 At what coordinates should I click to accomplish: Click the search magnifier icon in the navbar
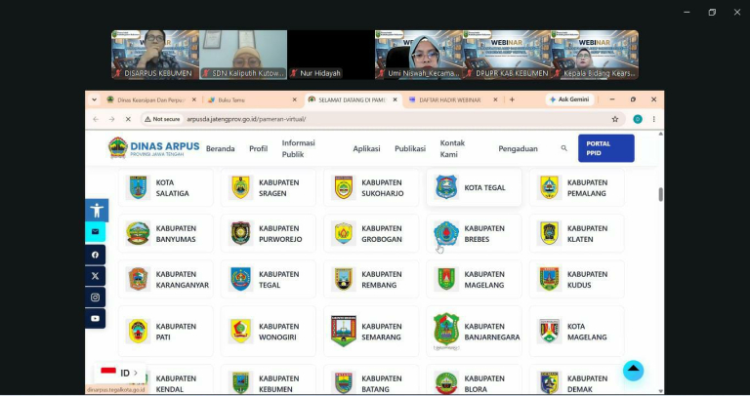pos(563,148)
